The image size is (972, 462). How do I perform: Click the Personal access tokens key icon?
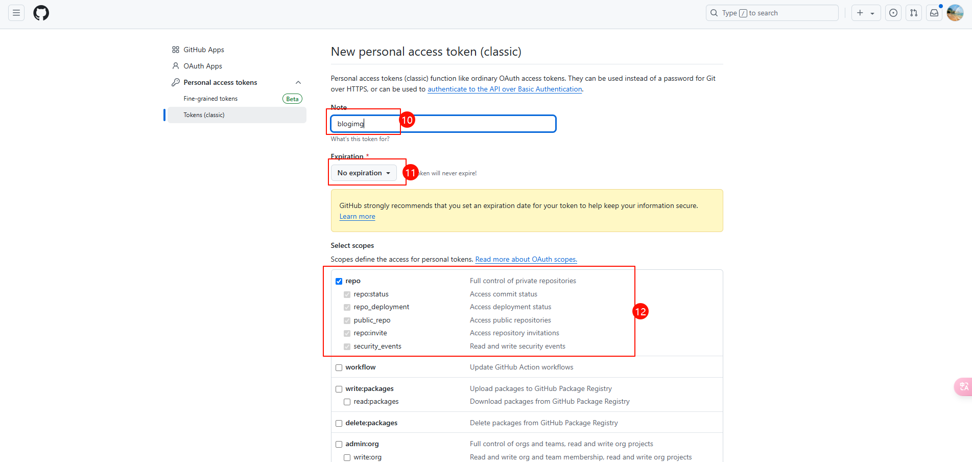tap(176, 82)
